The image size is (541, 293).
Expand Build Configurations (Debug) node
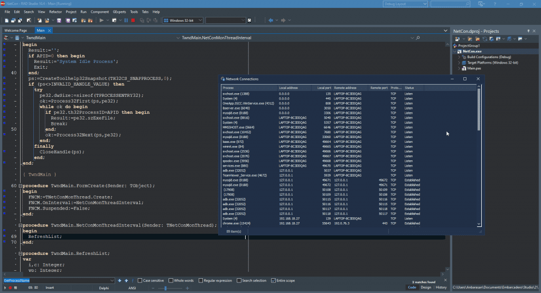click(459, 57)
